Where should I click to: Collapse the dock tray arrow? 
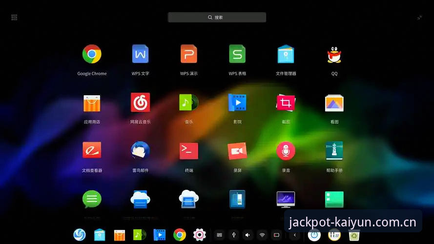click(295, 235)
